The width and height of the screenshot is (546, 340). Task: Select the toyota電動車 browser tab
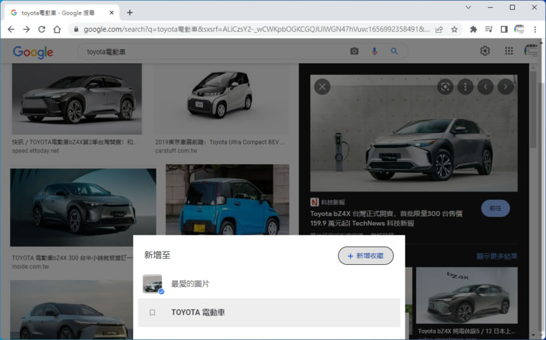point(60,13)
